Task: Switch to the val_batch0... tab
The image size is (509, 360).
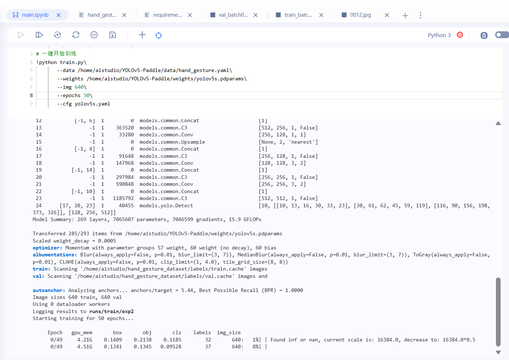Action: [233, 15]
